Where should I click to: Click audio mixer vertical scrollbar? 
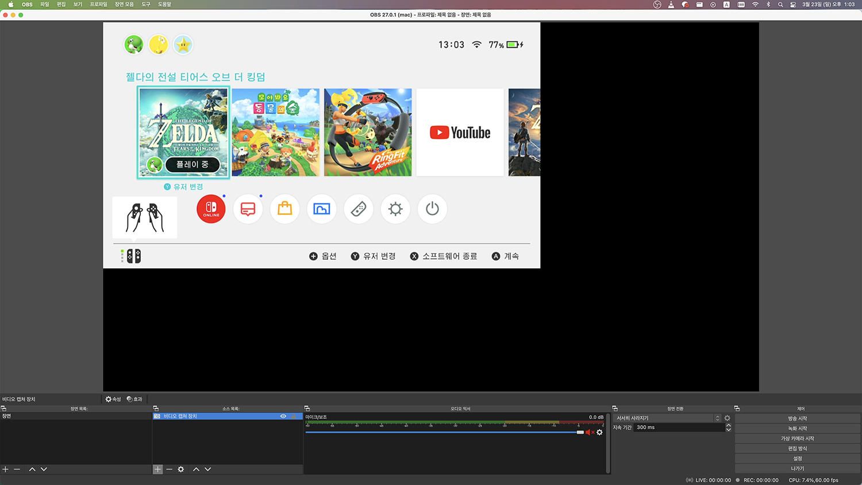coord(607,442)
